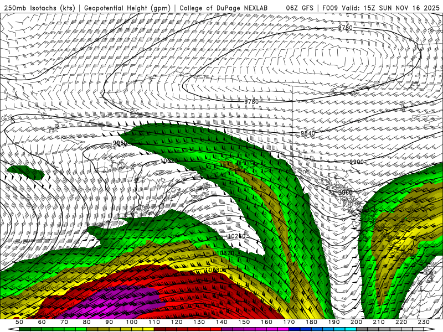Click the cyan swatch just before the gray swatches
The height and width of the screenshot is (332, 443).
click(x=351, y=329)
